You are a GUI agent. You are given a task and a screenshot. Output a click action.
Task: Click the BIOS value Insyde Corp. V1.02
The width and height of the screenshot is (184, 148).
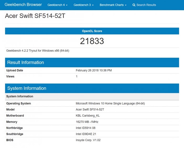click(x=88, y=140)
